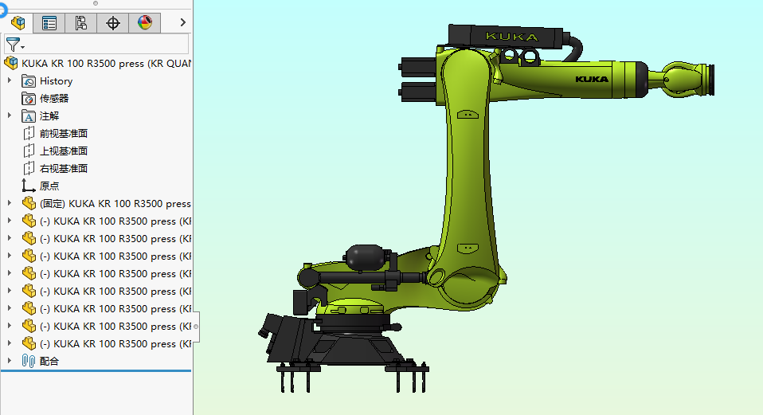Expand the 注解 node arrow
Screen dimensions: 763x415
pyautogui.click(x=10, y=115)
